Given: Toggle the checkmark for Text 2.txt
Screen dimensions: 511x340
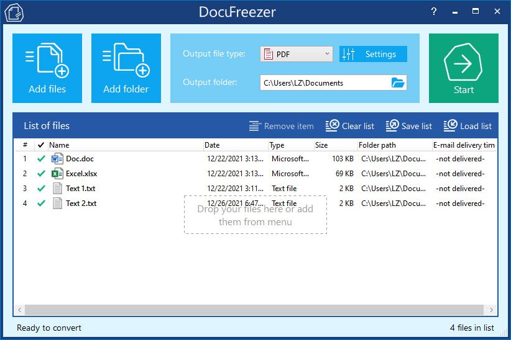Looking at the screenshot, I should (x=41, y=204).
